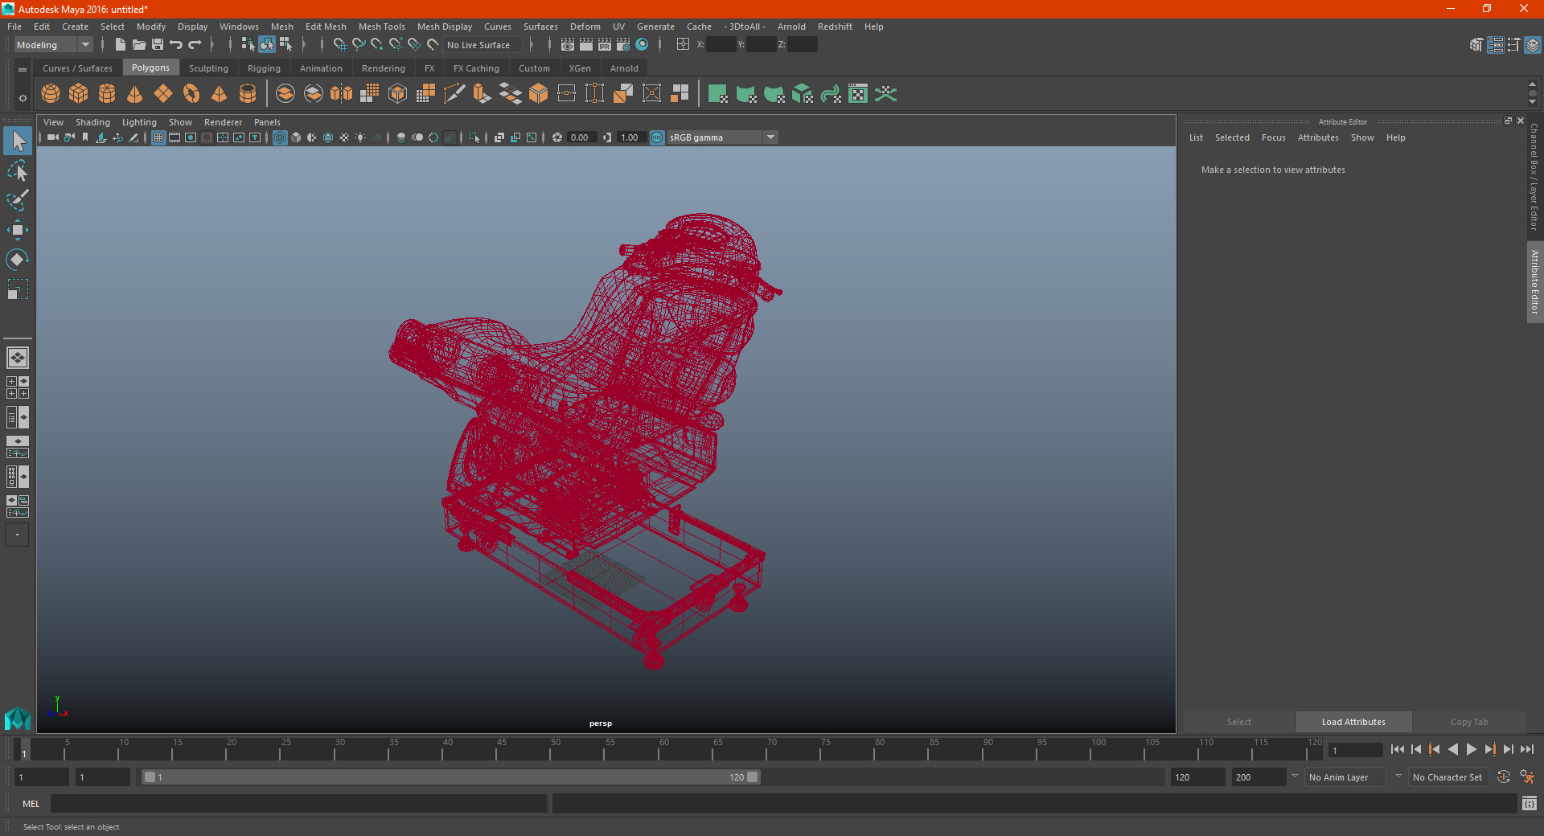Open the Modeling menu set dropdown

[x=53, y=45]
